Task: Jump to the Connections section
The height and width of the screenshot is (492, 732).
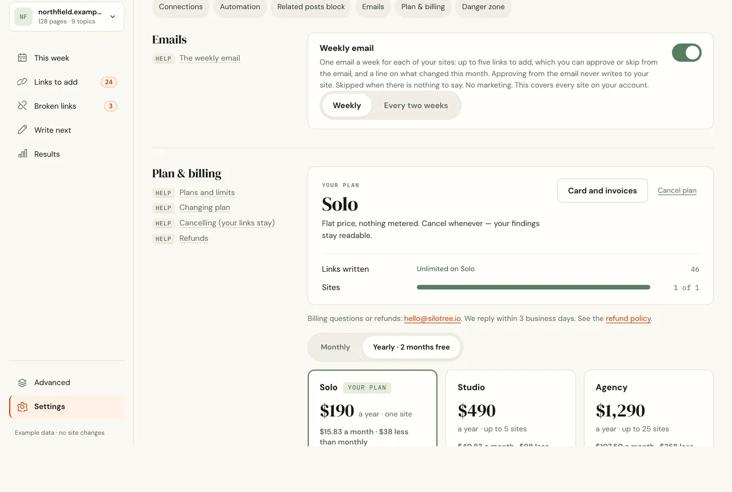Action: click(181, 7)
